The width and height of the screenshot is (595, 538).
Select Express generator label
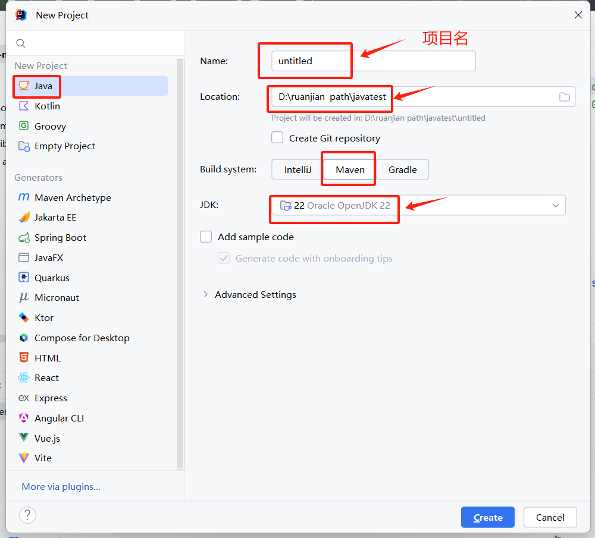coord(51,398)
